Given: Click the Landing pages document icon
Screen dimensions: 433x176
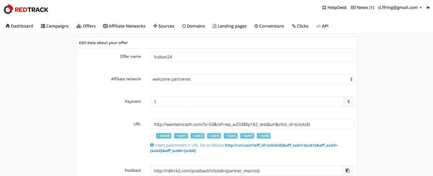Looking at the screenshot, I should point(214,26).
